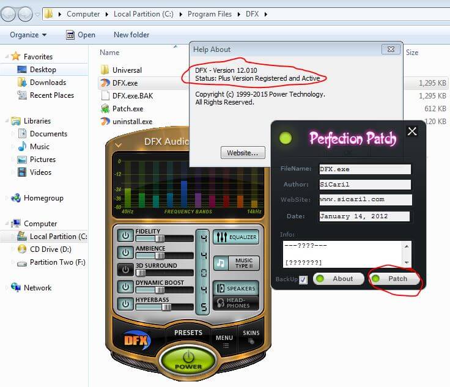Click the FileName field showing DFX.exe
450x387 pixels.
click(365, 169)
